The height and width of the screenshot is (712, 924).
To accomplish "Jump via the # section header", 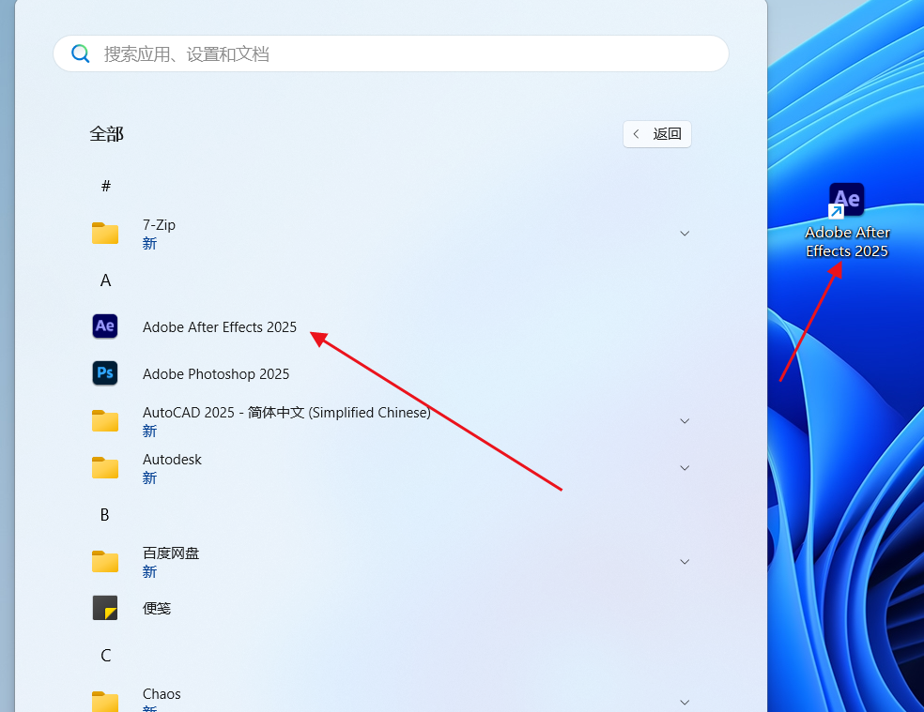I will point(106,186).
